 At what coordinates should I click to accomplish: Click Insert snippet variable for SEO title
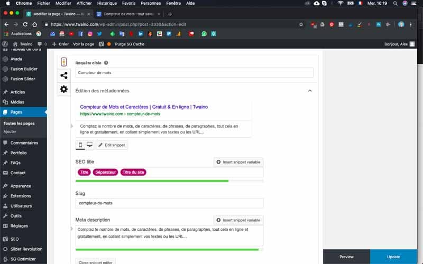tap(238, 162)
